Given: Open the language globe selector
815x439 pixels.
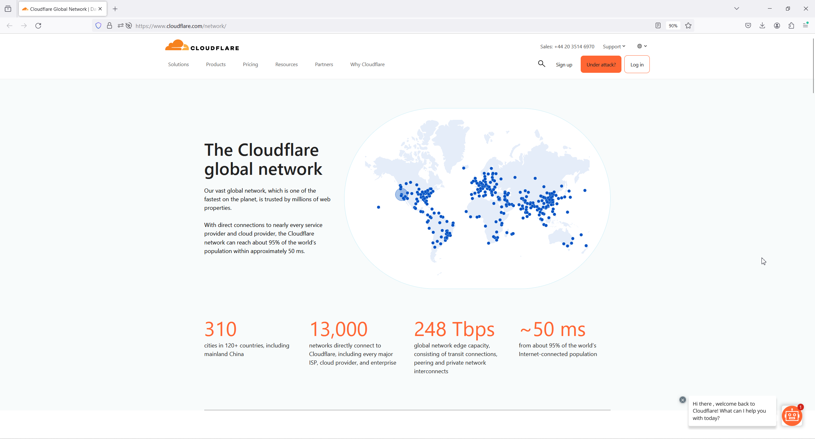Looking at the screenshot, I should 642,46.
